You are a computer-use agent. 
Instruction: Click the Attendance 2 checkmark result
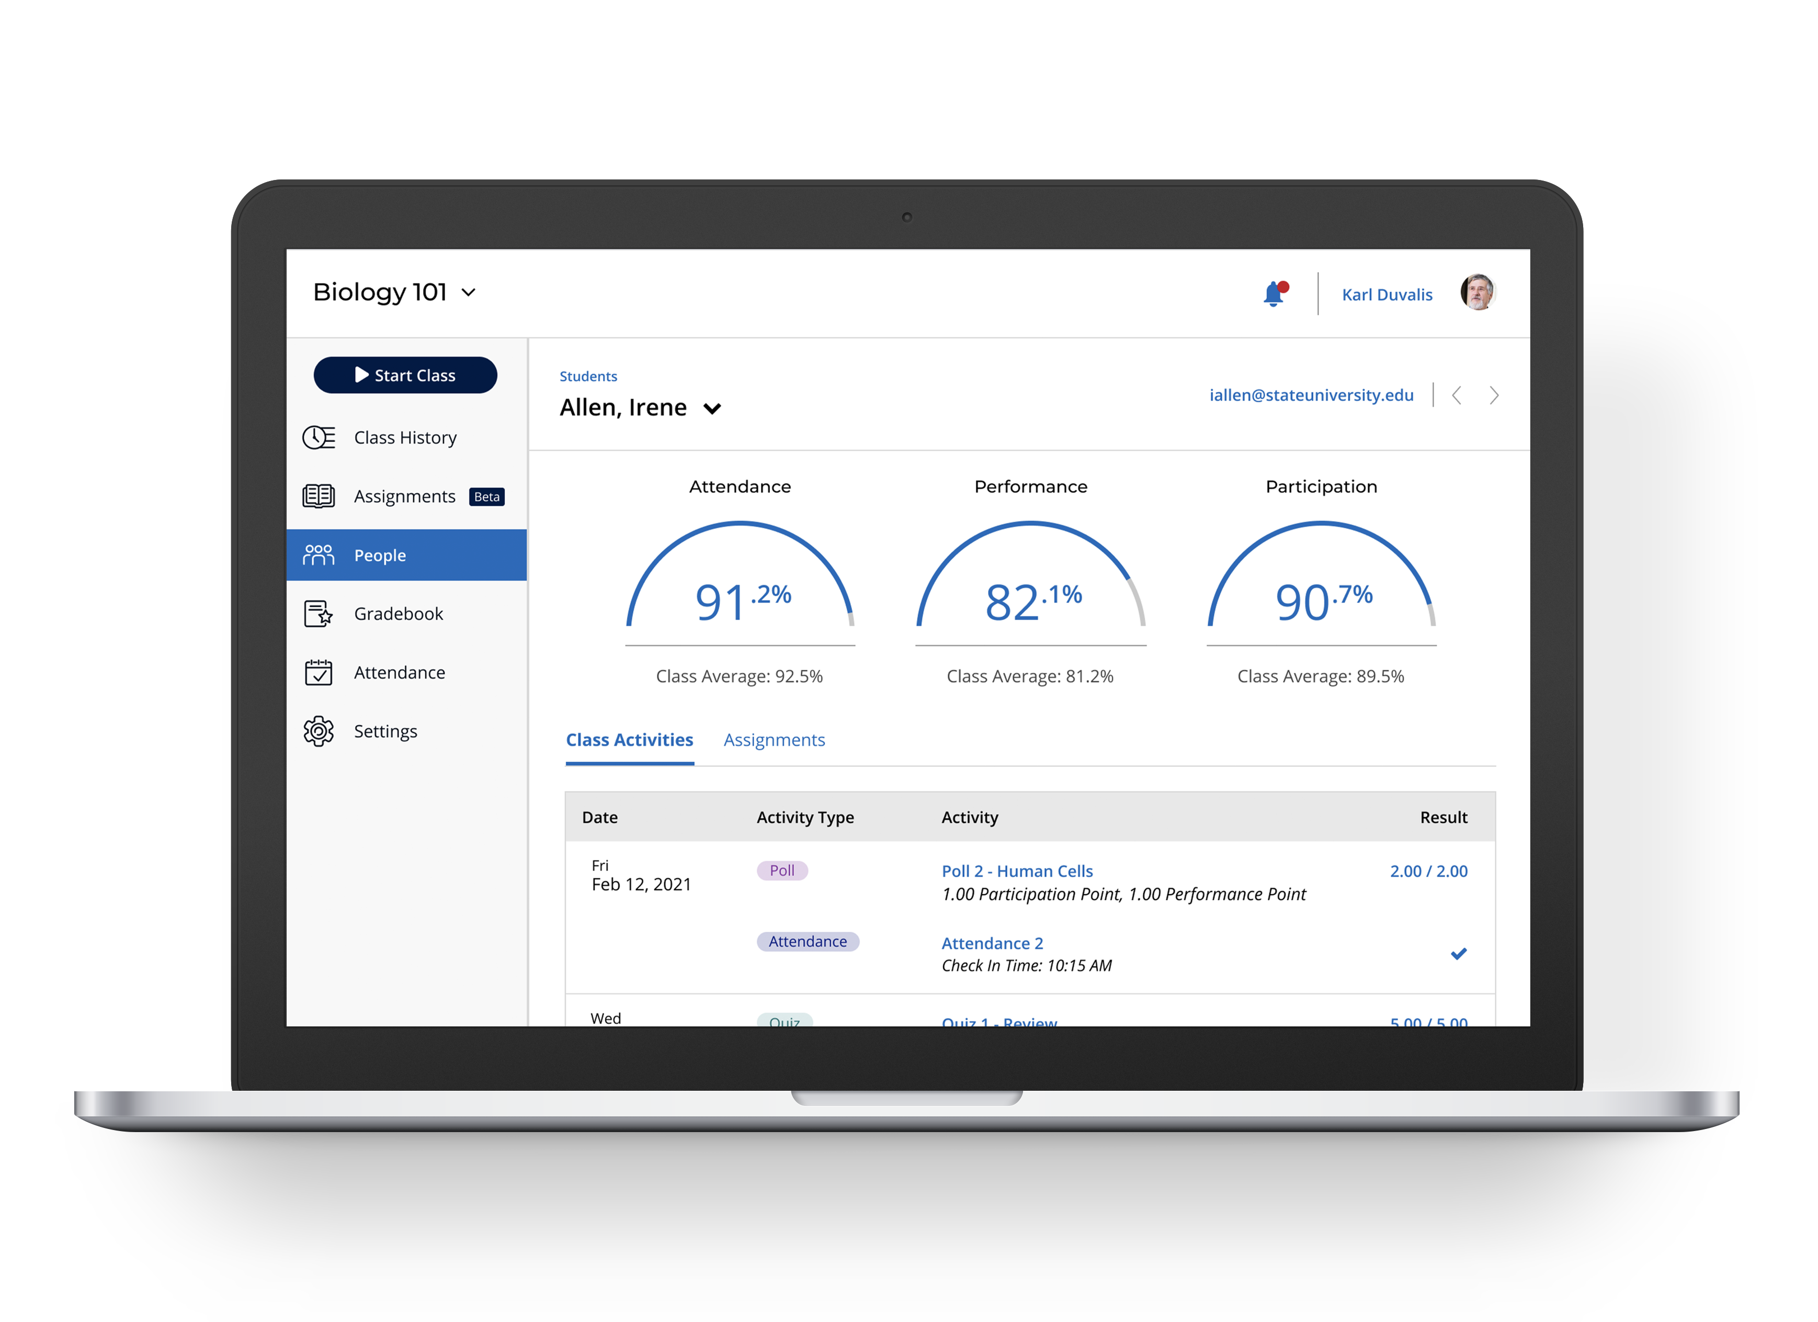pyautogui.click(x=1459, y=954)
